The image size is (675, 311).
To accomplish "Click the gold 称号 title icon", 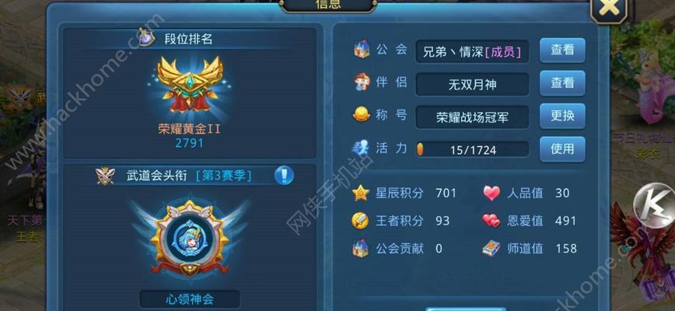I will 362,114.
